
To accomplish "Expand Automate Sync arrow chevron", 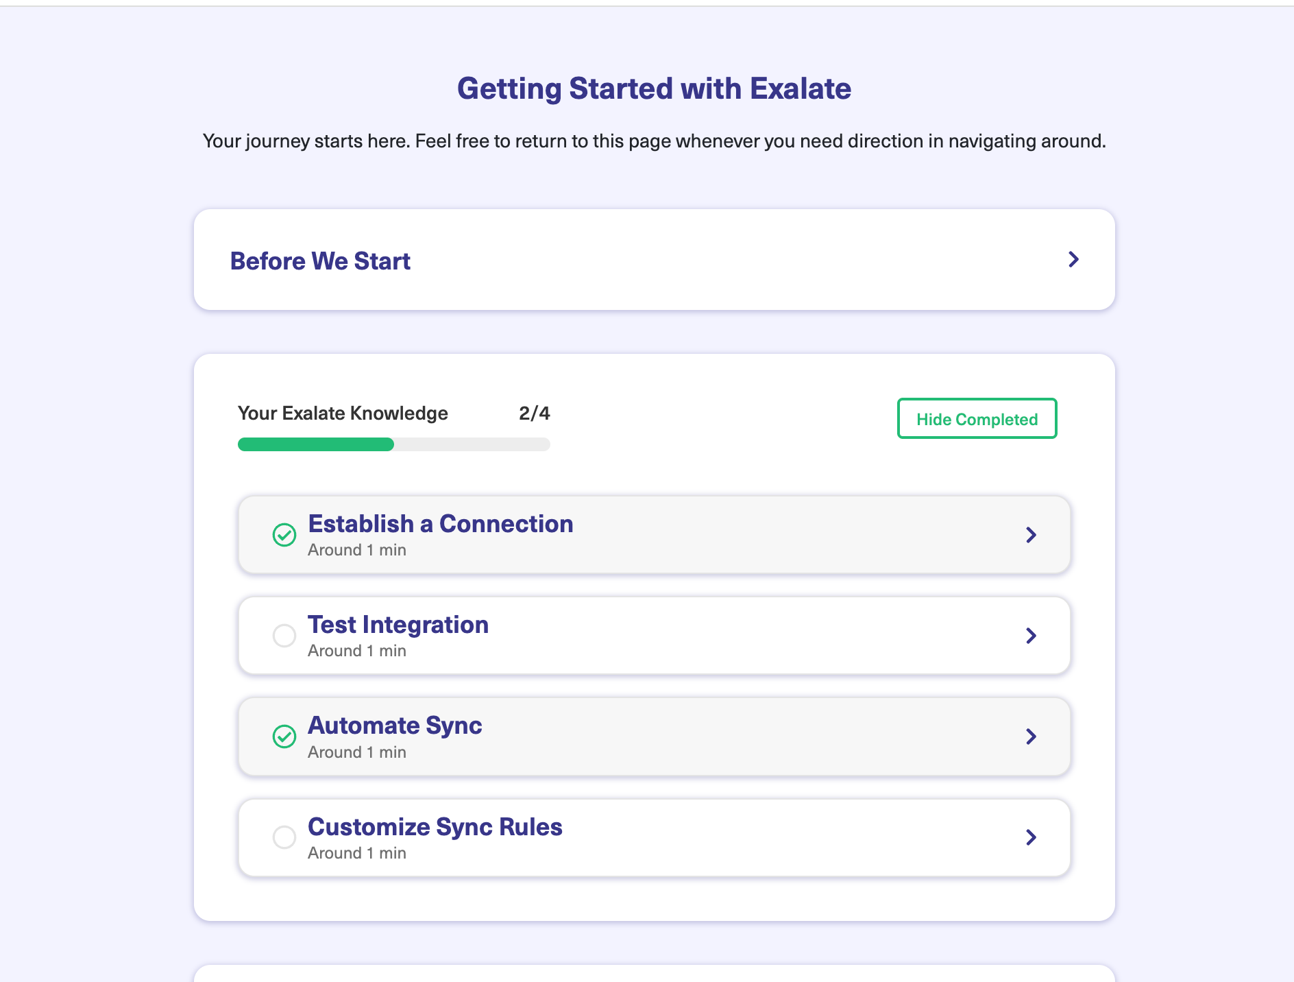I will click(1031, 736).
